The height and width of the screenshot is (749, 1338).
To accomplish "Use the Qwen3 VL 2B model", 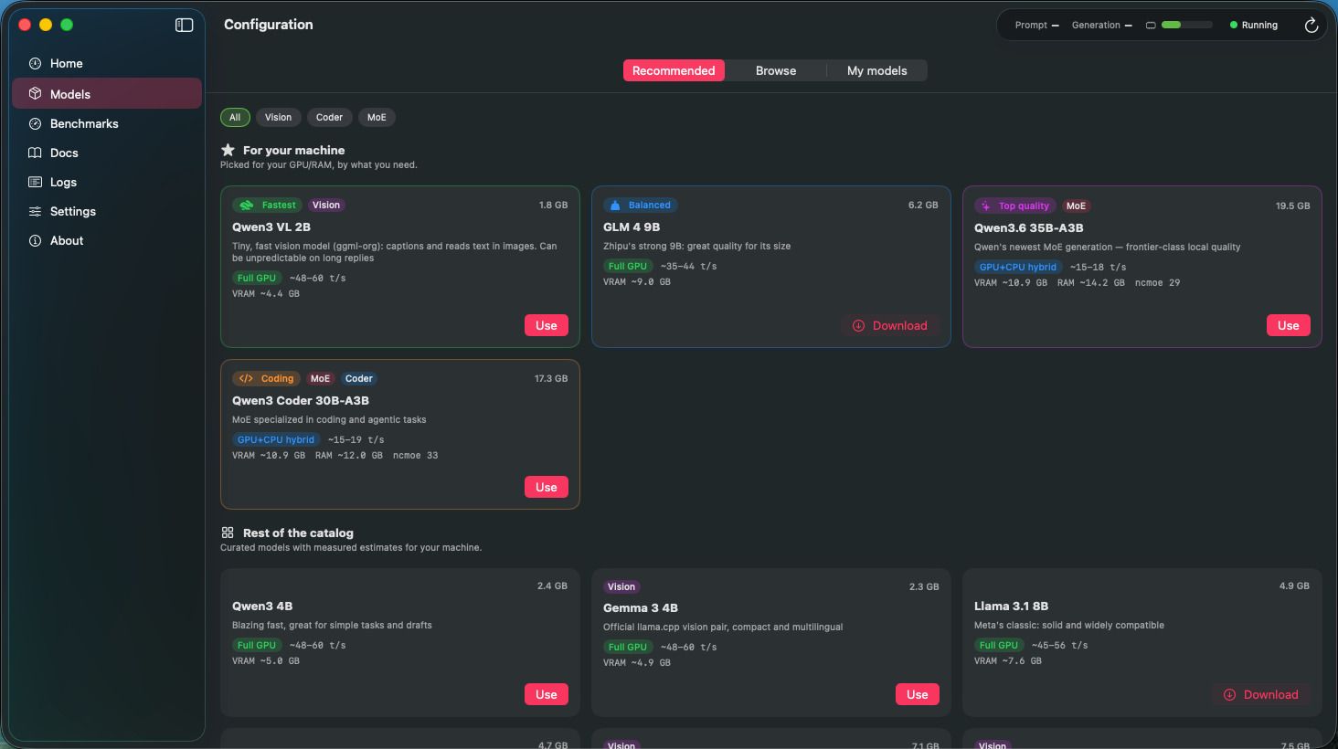I will 547,326.
